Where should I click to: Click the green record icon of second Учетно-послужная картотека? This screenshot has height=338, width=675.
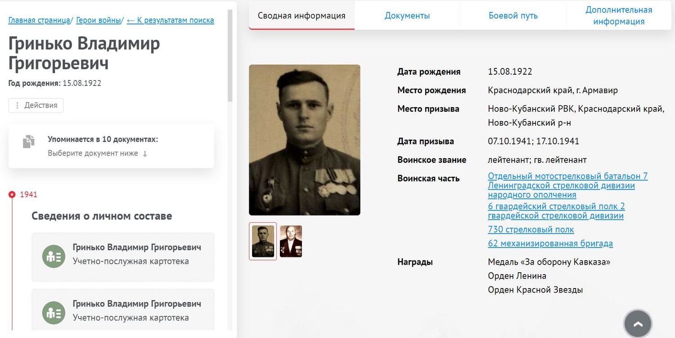[x=54, y=312]
